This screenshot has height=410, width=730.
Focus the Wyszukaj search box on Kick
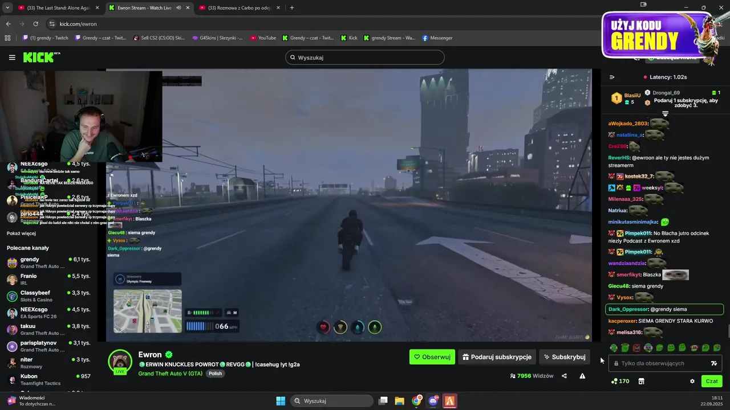365,58
